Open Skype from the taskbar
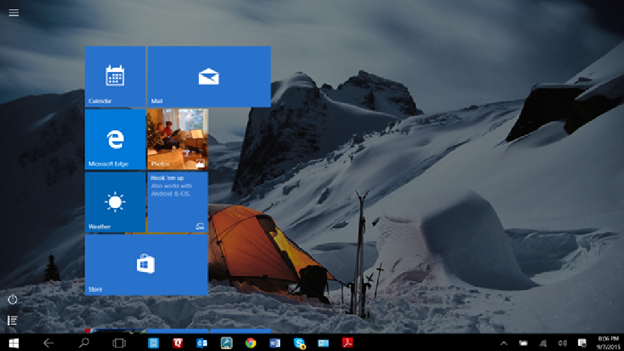This screenshot has height=351, width=624. [x=299, y=343]
